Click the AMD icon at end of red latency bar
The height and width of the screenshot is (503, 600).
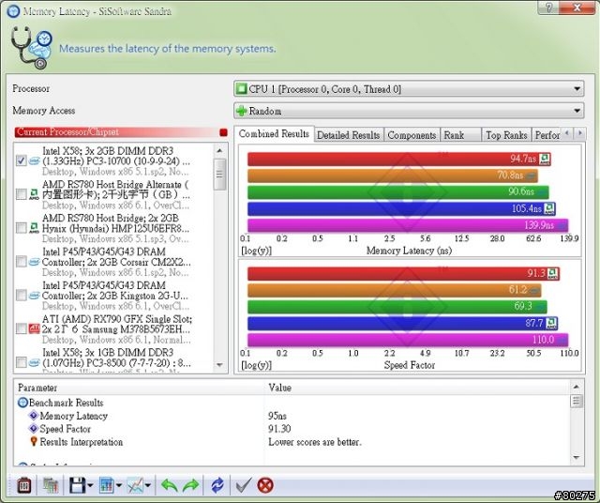coord(545,159)
